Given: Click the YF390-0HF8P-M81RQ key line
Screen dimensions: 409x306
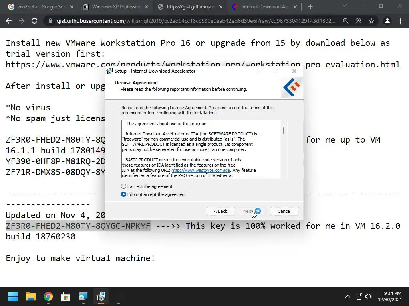Looking at the screenshot, I should tap(55, 161).
